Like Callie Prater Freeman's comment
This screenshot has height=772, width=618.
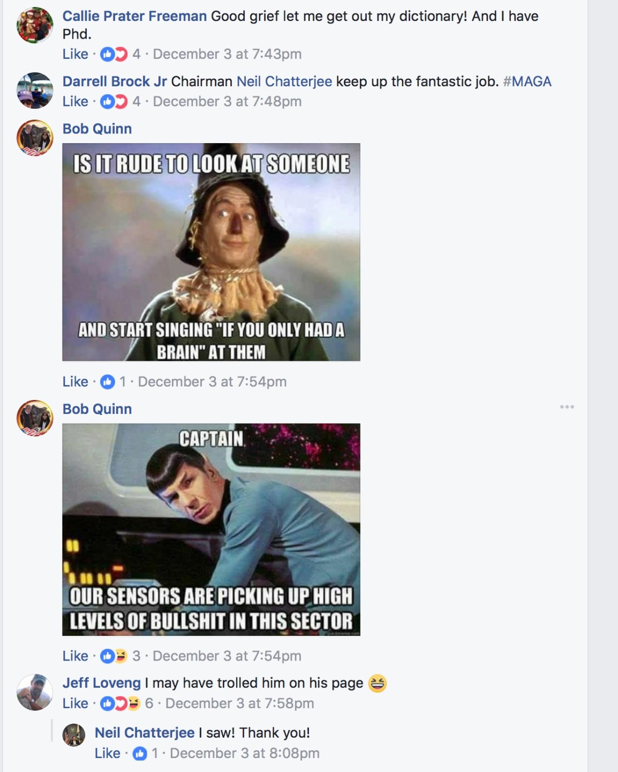pyautogui.click(x=75, y=54)
